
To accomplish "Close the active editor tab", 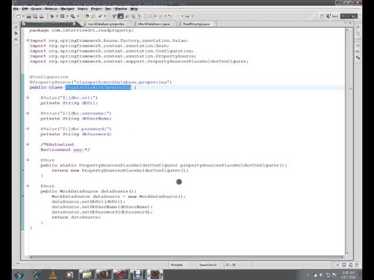I will click(x=74, y=23).
